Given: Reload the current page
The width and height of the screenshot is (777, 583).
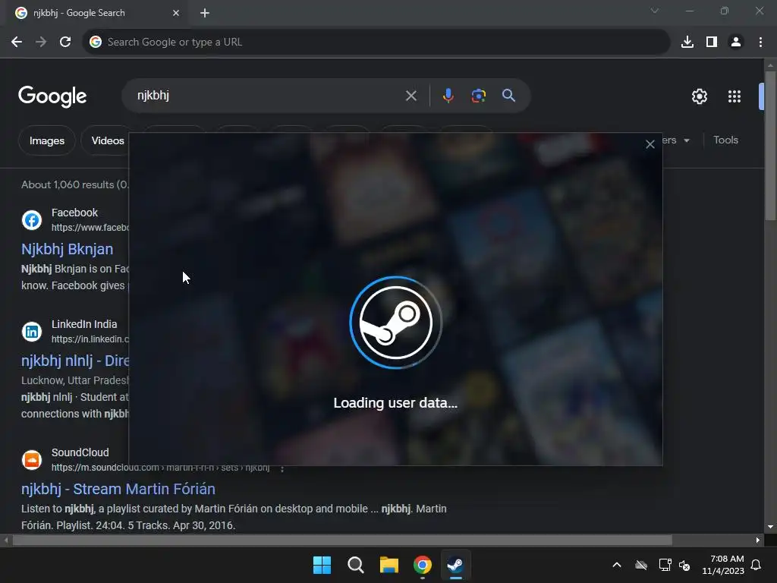Looking at the screenshot, I should [65, 43].
